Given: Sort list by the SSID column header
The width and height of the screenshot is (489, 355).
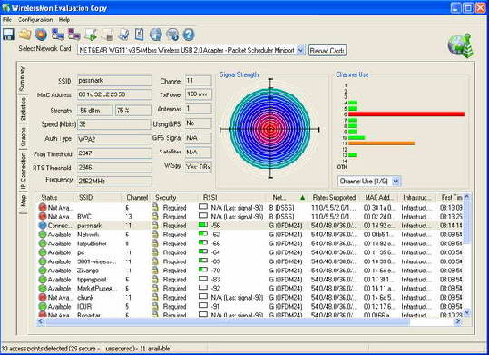Looking at the screenshot, I should click(x=98, y=198).
